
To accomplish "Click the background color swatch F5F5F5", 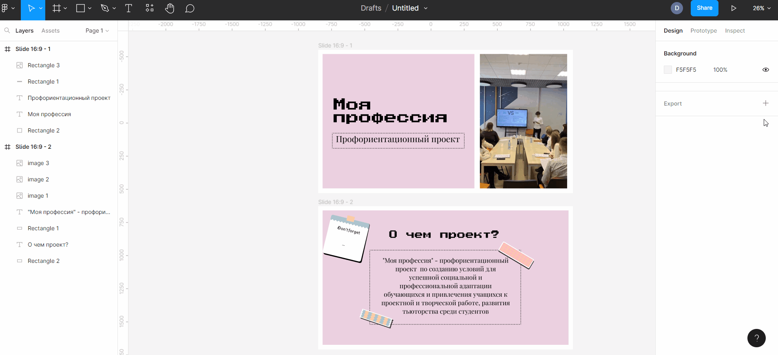I will tap(668, 70).
